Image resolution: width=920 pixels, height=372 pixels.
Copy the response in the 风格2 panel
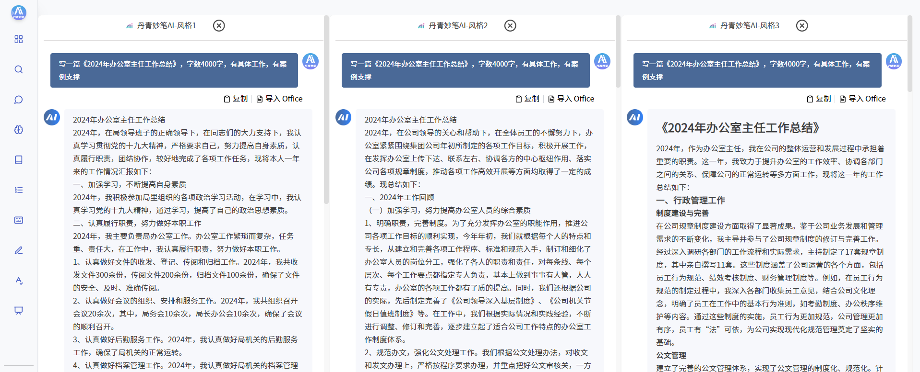(x=527, y=99)
